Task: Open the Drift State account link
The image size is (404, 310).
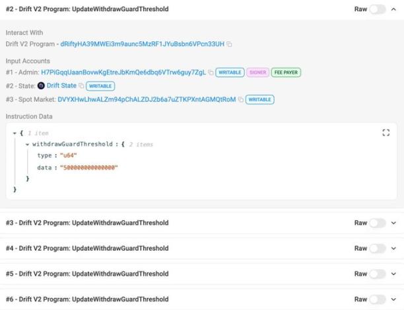Action: [61, 86]
